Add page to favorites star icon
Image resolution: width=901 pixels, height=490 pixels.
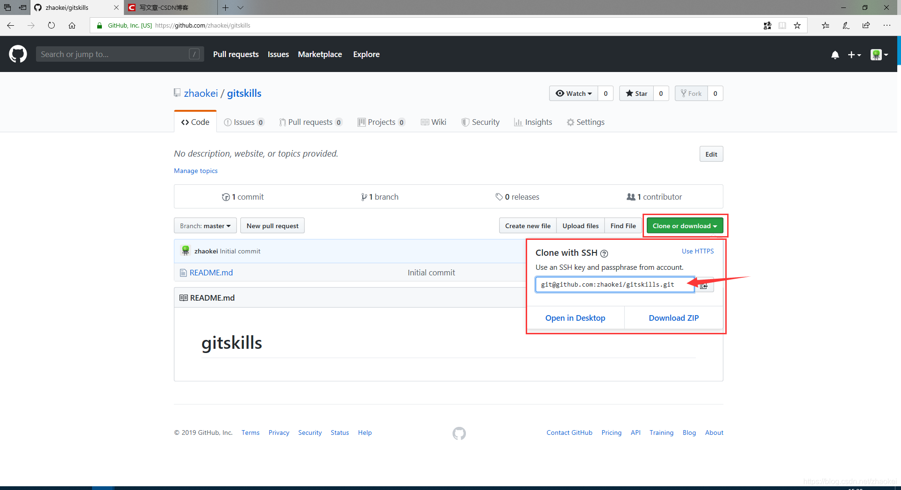[x=797, y=25]
